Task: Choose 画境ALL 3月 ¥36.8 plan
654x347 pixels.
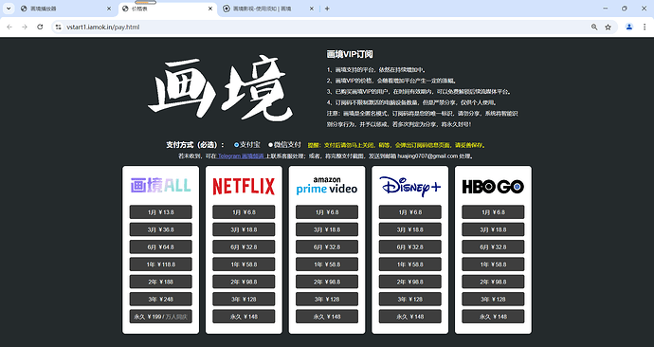Action: point(160,229)
